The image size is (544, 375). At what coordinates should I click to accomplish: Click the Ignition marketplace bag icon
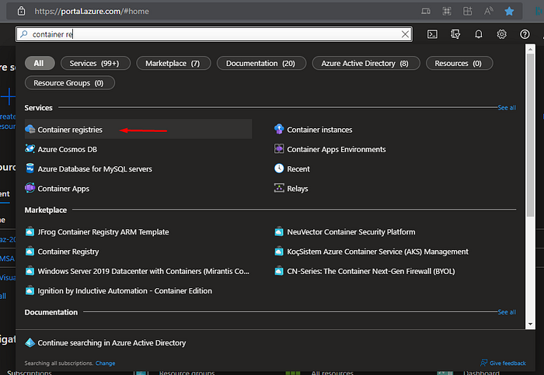point(30,290)
